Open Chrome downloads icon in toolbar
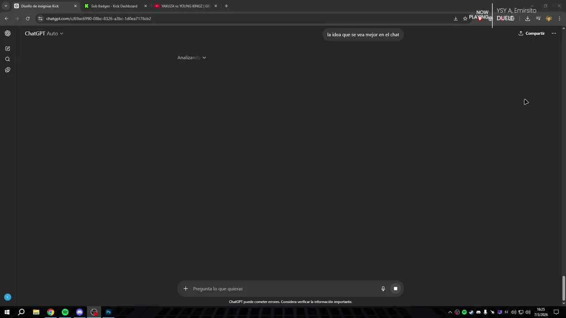Viewport: 566px width, 318px height. click(x=528, y=19)
